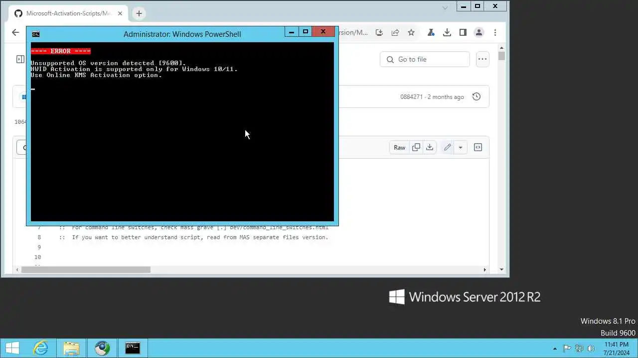Open GitHub more file actions menu
The width and height of the screenshot is (638, 358).
tap(482, 59)
